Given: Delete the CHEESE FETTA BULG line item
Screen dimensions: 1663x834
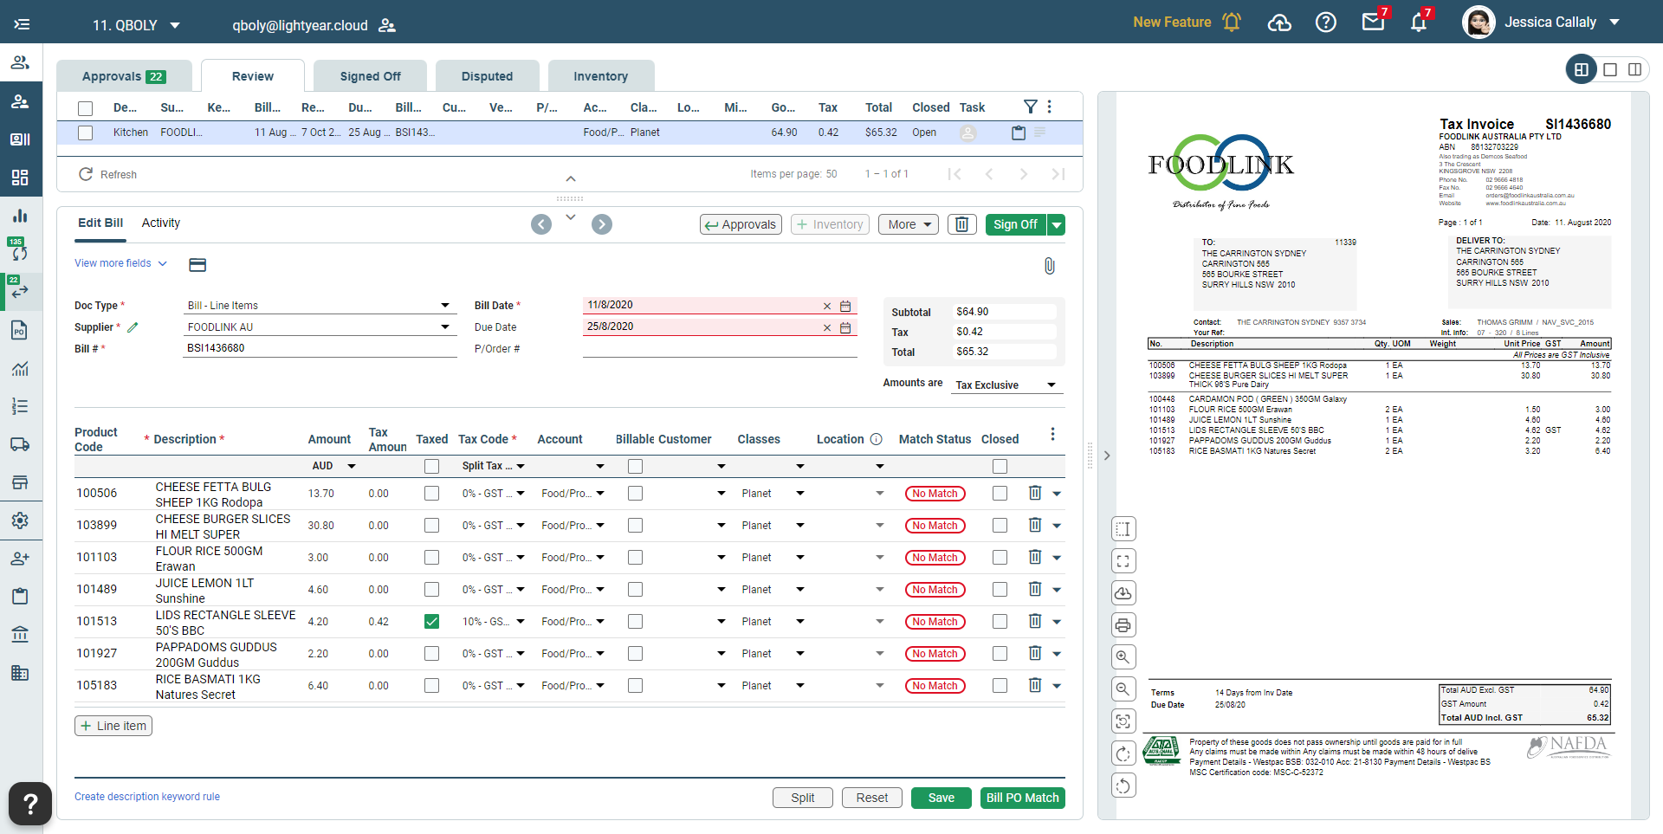Looking at the screenshot, I should tap(1034, 493).
